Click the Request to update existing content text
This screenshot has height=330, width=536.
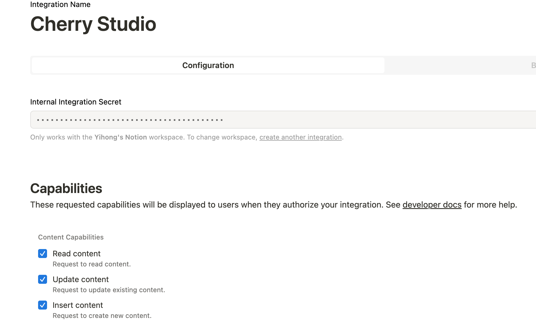109,290
